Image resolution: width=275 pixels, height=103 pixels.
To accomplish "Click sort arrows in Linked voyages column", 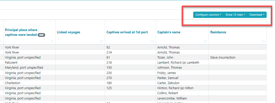I will [102, 41].
